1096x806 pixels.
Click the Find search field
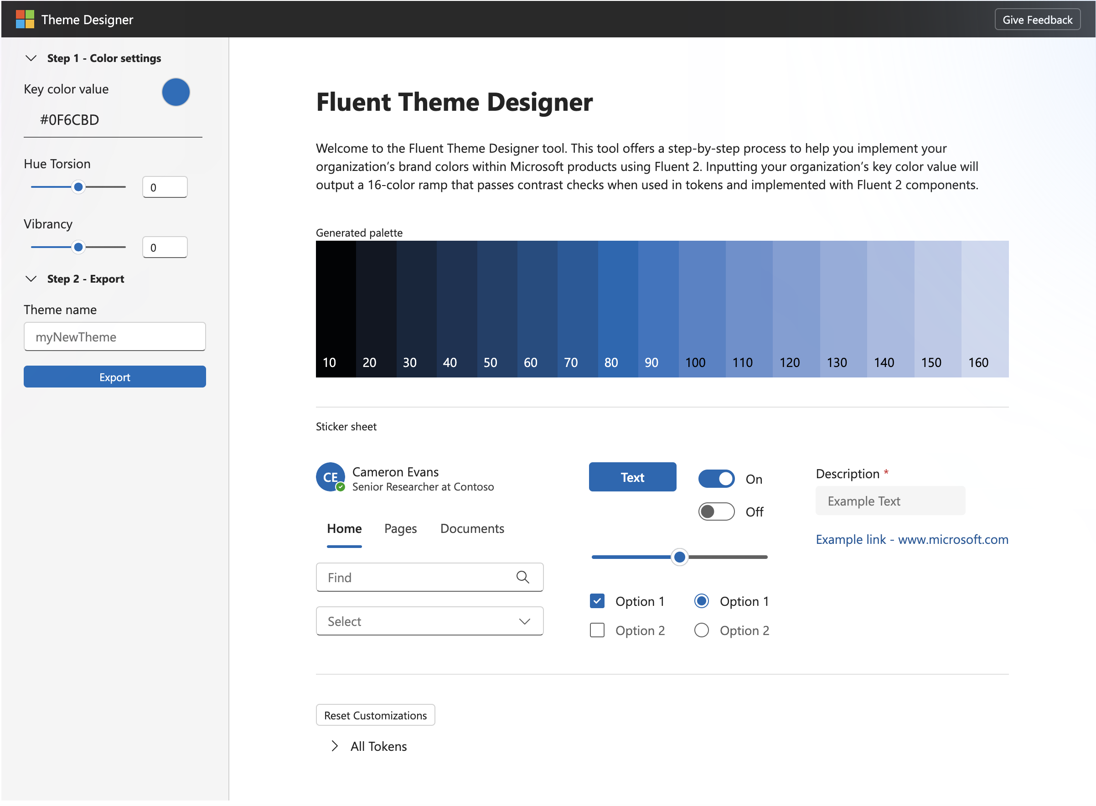(x=429, y=577)
